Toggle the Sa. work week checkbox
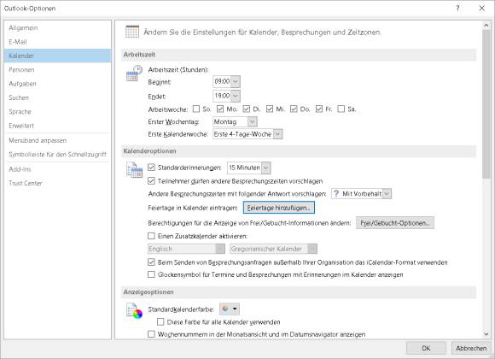This screenshot has height=359, width=495. click(x=341, y=109)
